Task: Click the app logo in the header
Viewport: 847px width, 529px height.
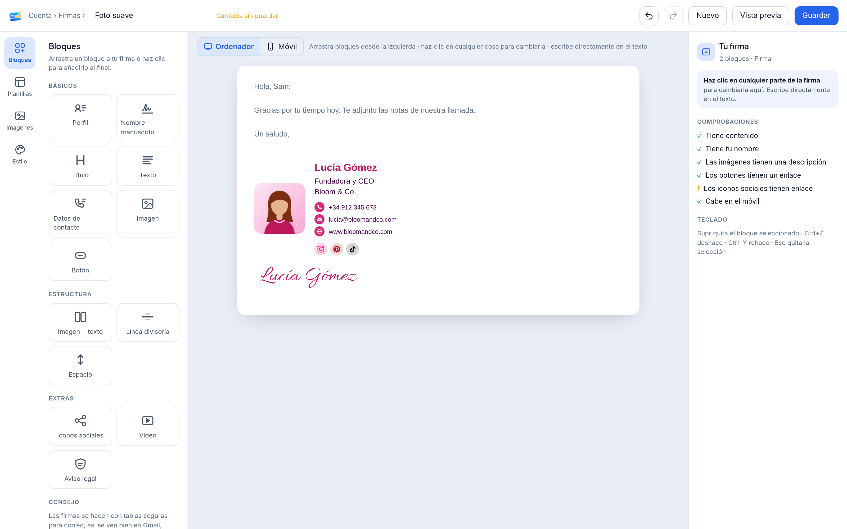Action: coord(15,16)
